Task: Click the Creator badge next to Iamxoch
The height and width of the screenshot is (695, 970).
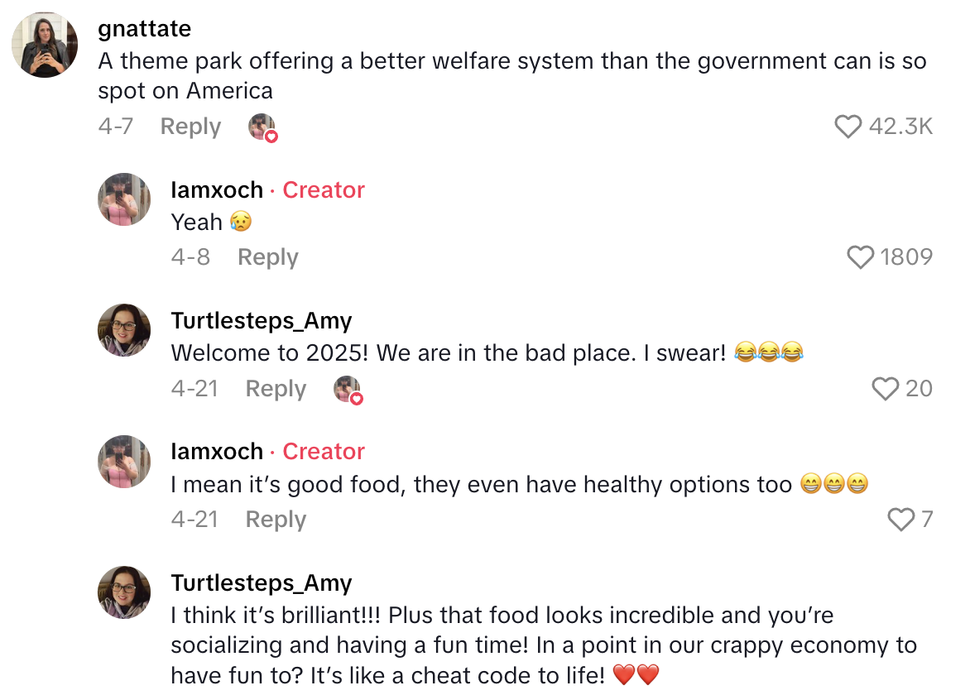Action: [324, 190]
